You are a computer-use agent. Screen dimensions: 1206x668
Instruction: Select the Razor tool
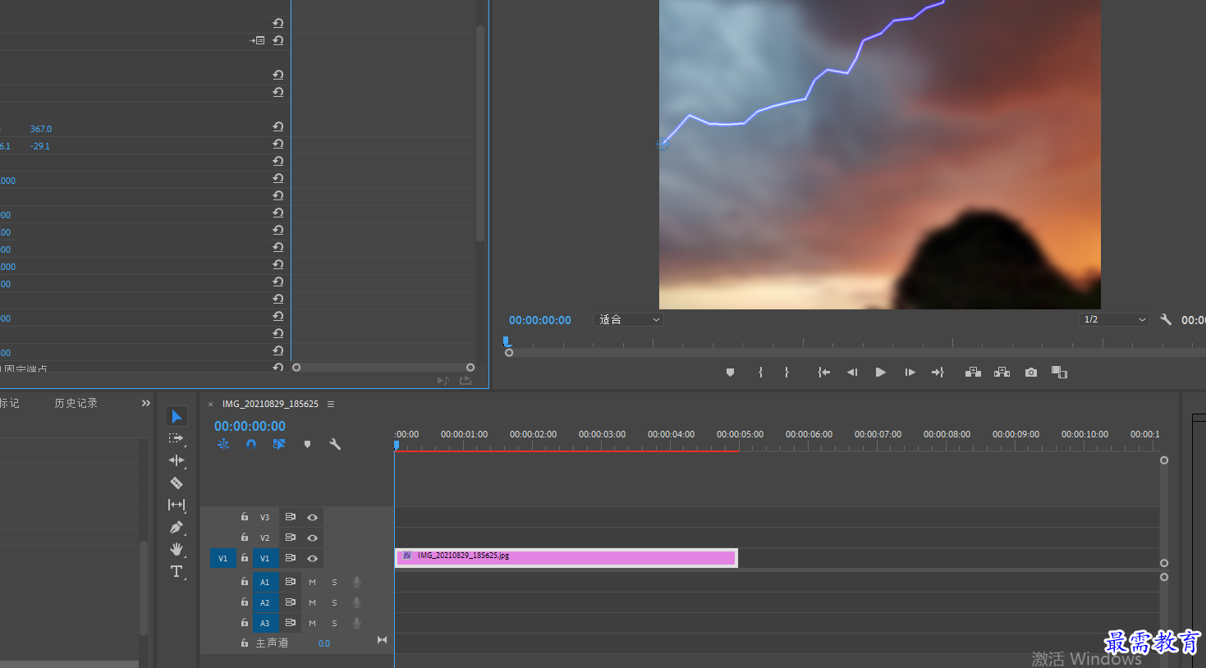177,483
